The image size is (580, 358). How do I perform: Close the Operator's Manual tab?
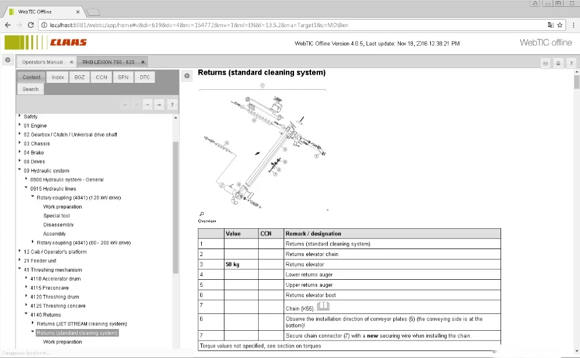click(71, 62)
